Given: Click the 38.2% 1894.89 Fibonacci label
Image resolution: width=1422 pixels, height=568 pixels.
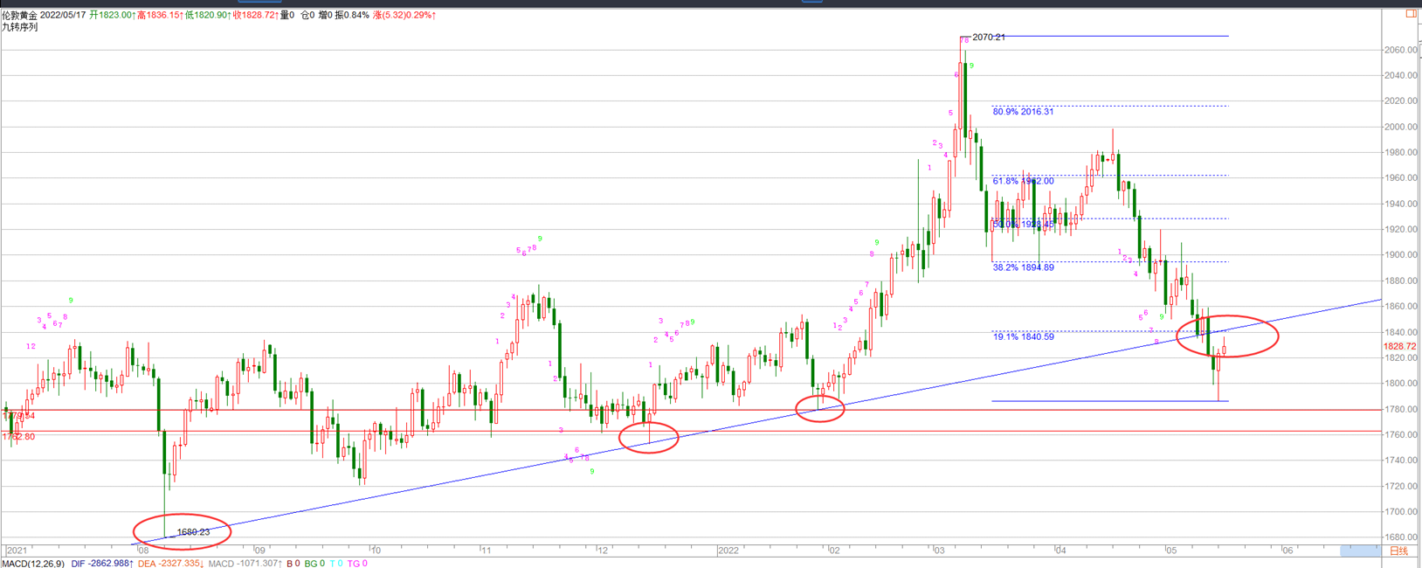Looking at the screenshot, I should tap(1023, 267).
